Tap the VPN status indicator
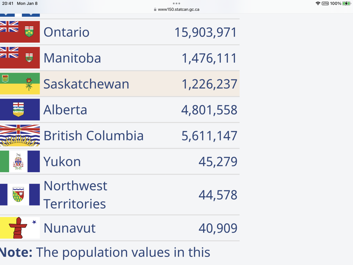This screenshot has height=265, width=353. (325, 4)
